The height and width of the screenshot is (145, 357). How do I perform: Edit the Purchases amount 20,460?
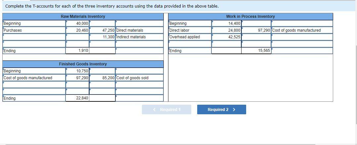[77, 30]
